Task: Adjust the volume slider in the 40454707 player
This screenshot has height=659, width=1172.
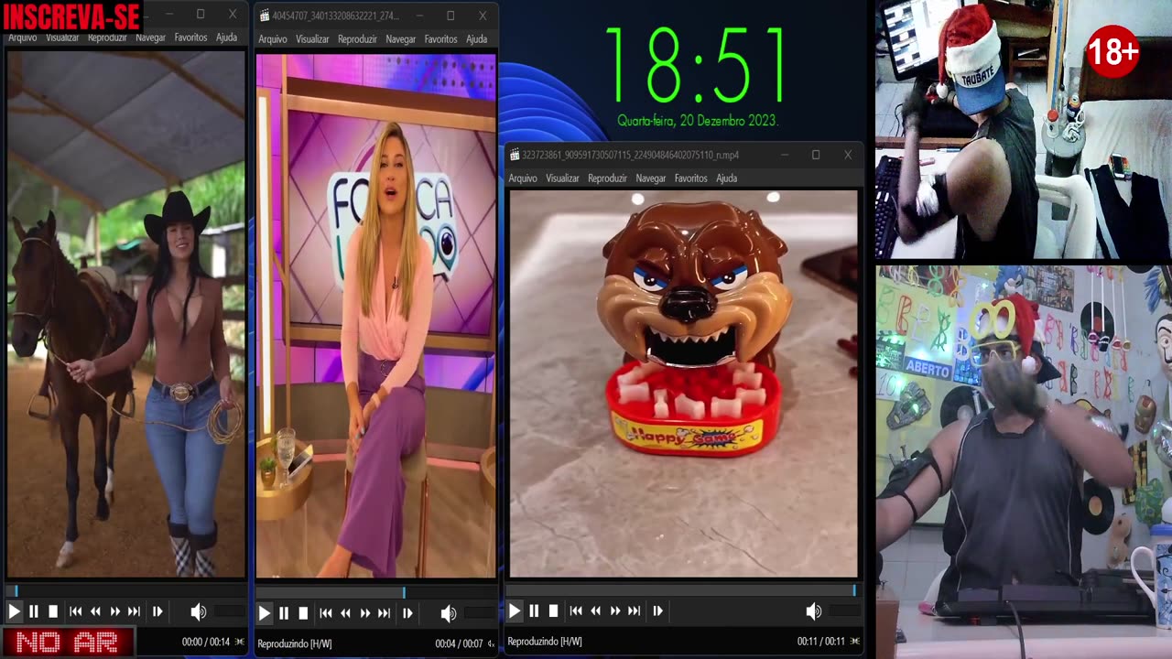Action: (x=478, y=614)
